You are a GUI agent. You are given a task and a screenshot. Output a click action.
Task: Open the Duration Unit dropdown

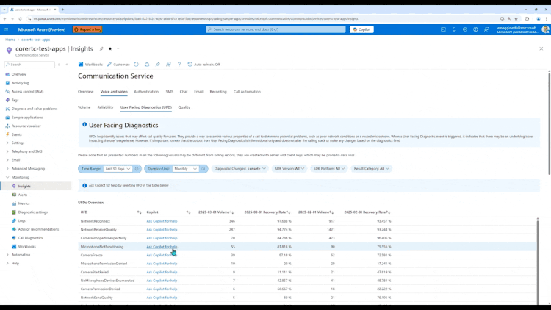coord(185,169)
